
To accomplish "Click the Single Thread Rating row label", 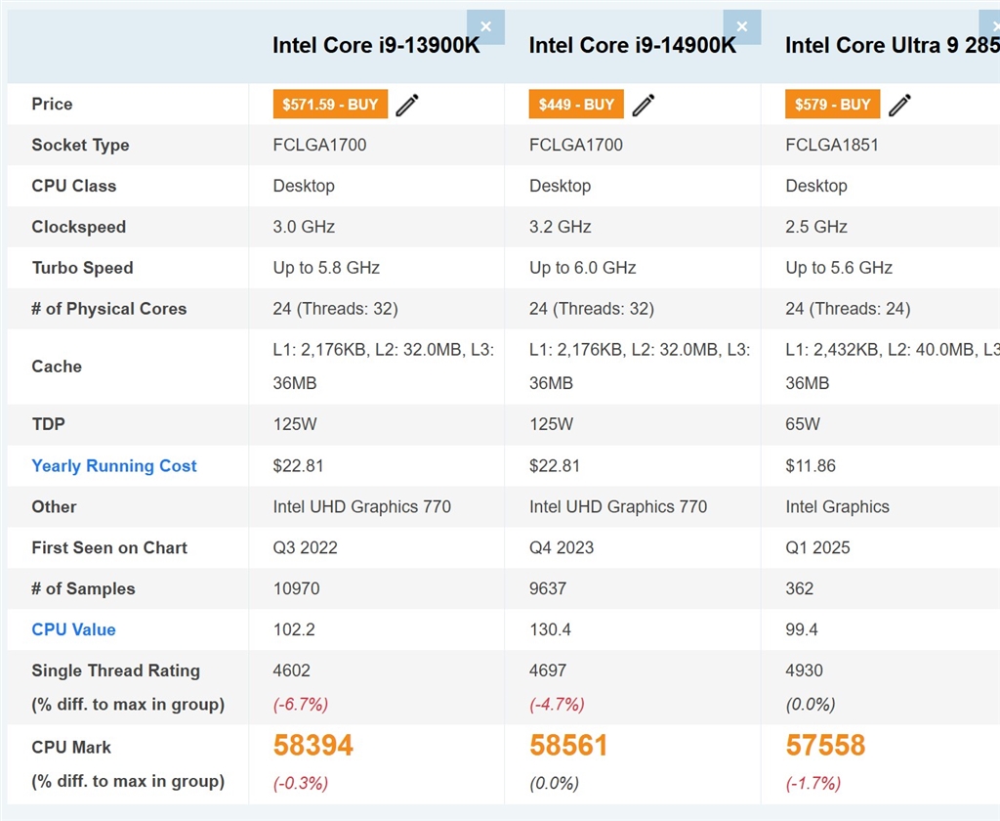I will [x=116, y=670].
